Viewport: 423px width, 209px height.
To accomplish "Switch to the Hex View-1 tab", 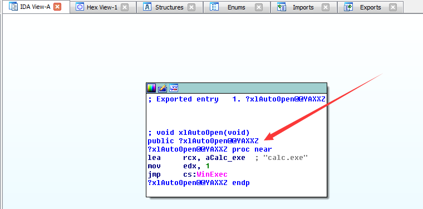I will coord(102,7).
